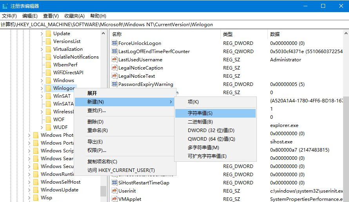Expand the Virtualization tree node
Screen dimensions: 349x202
click(42, 49)
